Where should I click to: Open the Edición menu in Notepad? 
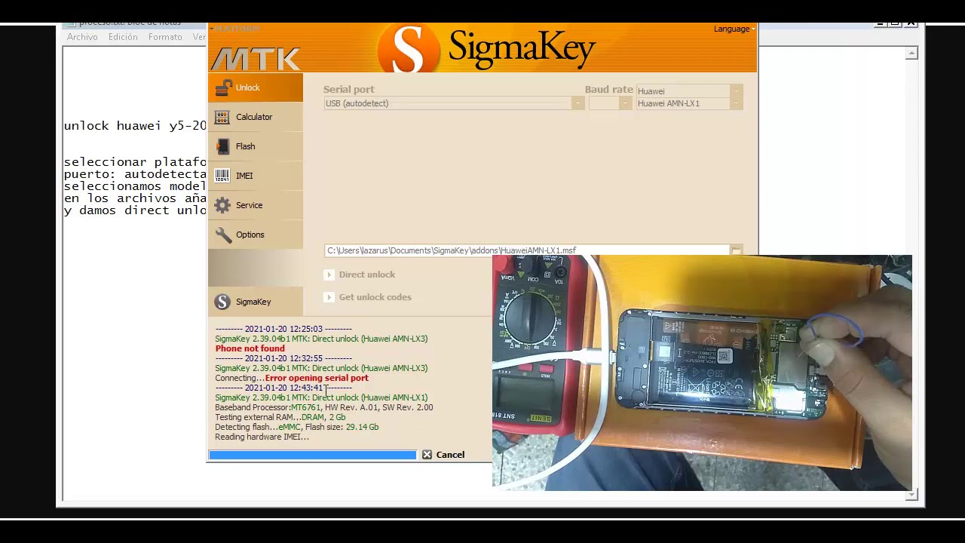123,37
